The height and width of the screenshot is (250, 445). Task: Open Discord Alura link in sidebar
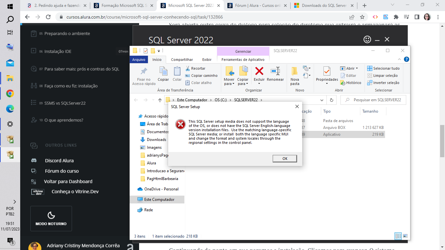(x=59, y=160)
